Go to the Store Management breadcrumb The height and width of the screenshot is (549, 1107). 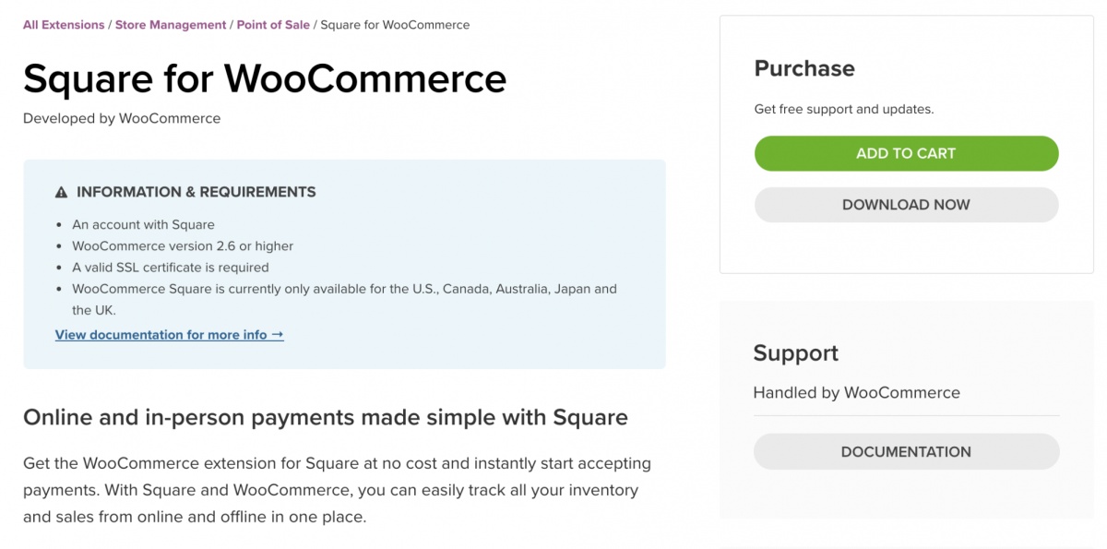(x=171, y=25)
